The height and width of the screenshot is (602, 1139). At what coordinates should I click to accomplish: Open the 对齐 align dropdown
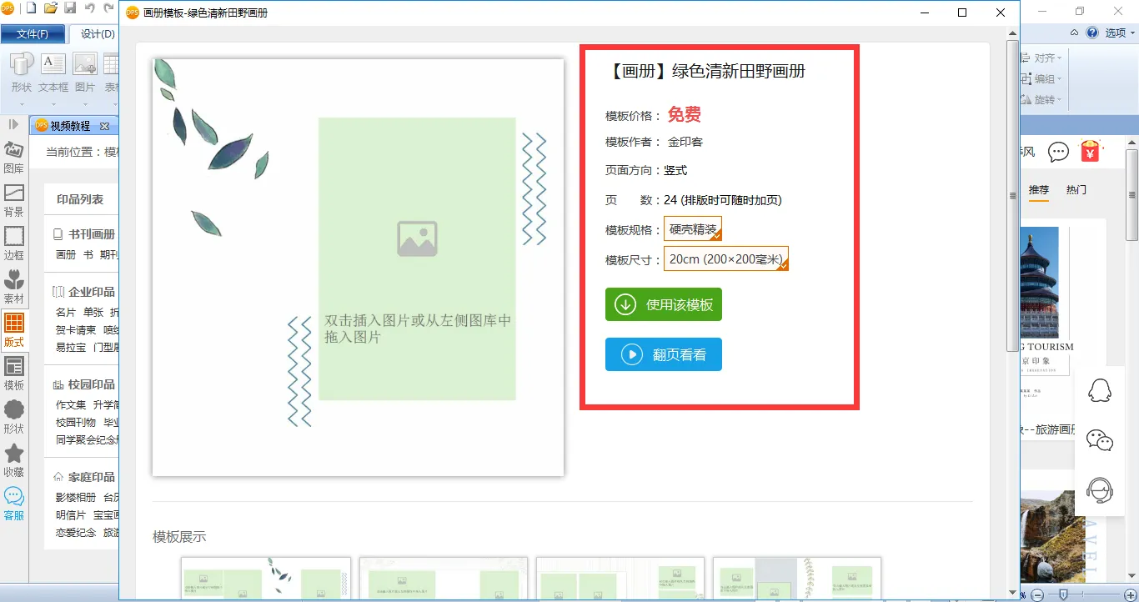click(x=1042, y=58)
